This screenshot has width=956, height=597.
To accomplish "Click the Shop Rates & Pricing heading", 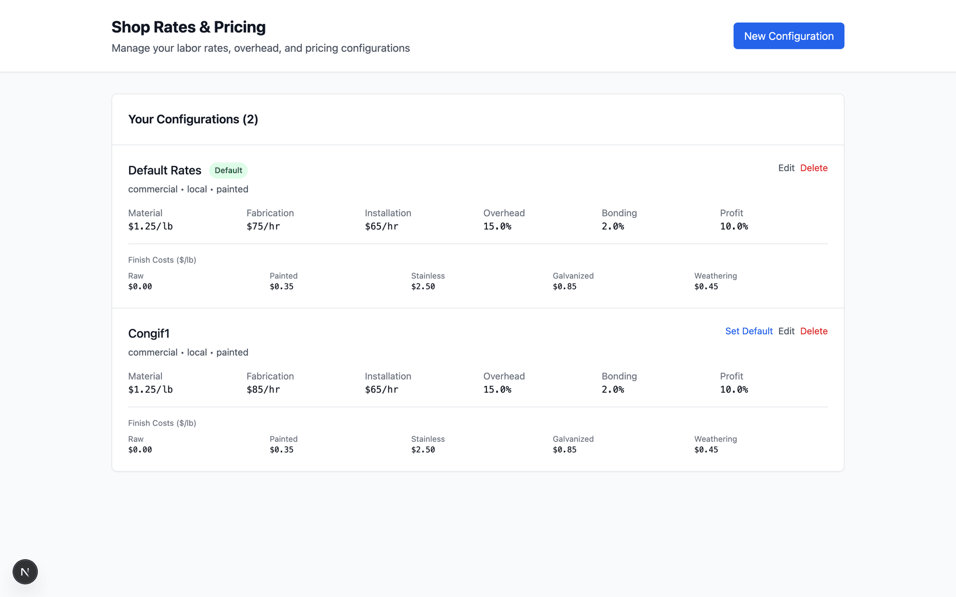I will click(188, 27).
